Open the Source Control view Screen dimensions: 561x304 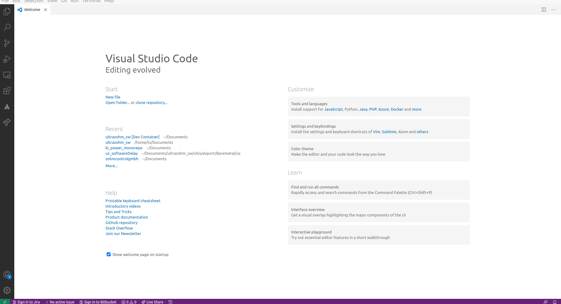[x=7, y=43]
